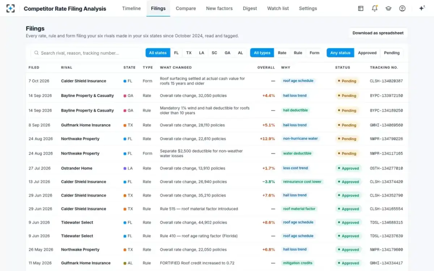Image resolution: width=434 pixels, height=271 pixels.
Task: Open the Digest tab
Action: (250, 8)
